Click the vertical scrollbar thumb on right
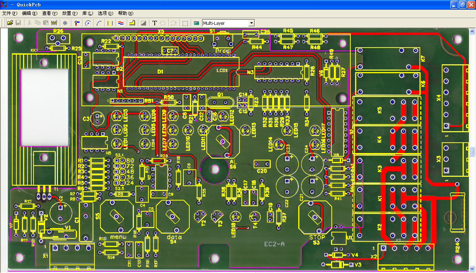Viewport: 476px width, 273px height. point(473,152)
